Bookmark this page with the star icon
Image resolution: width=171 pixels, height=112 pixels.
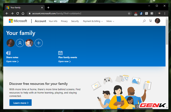(x=129, y=13)
